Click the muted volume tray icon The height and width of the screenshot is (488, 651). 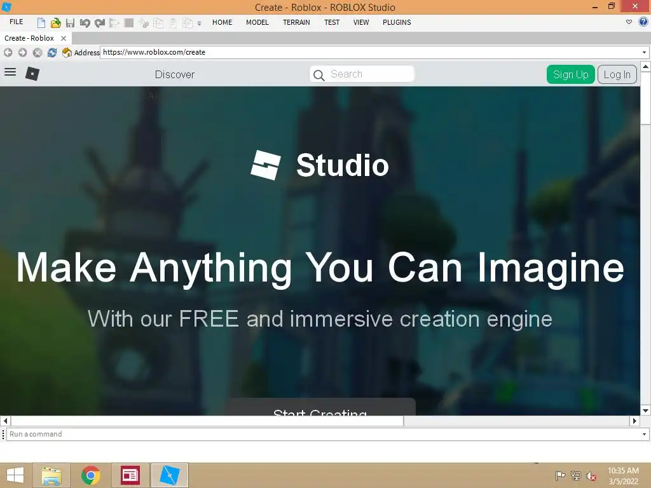click(591, 476)
